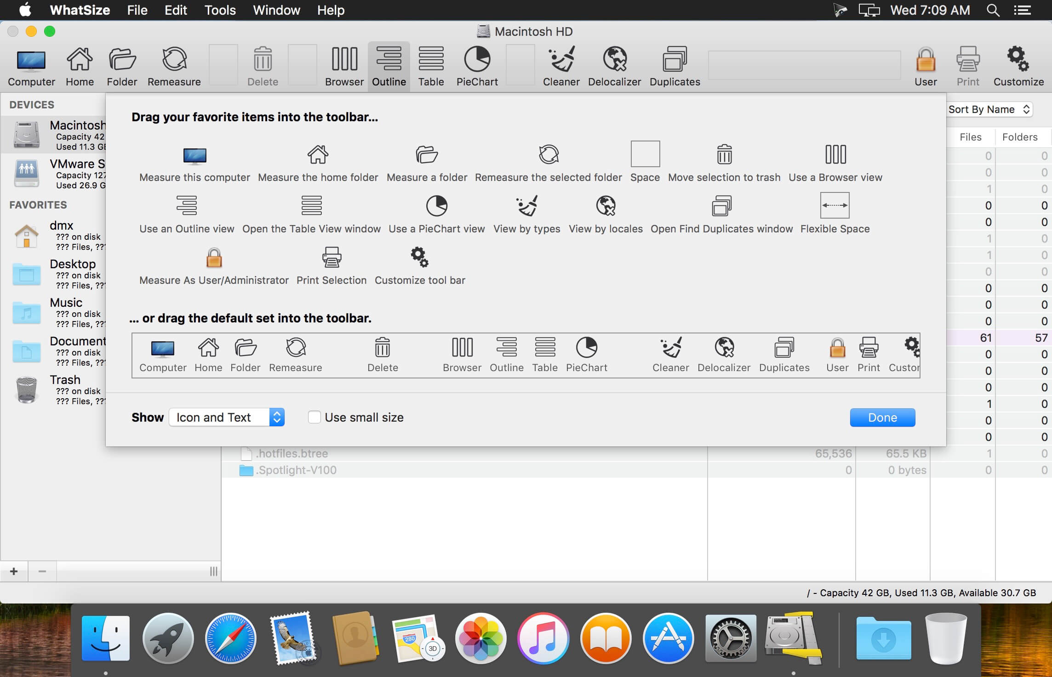
Task: Open System Preferences from the Dock
Action: 731,638
